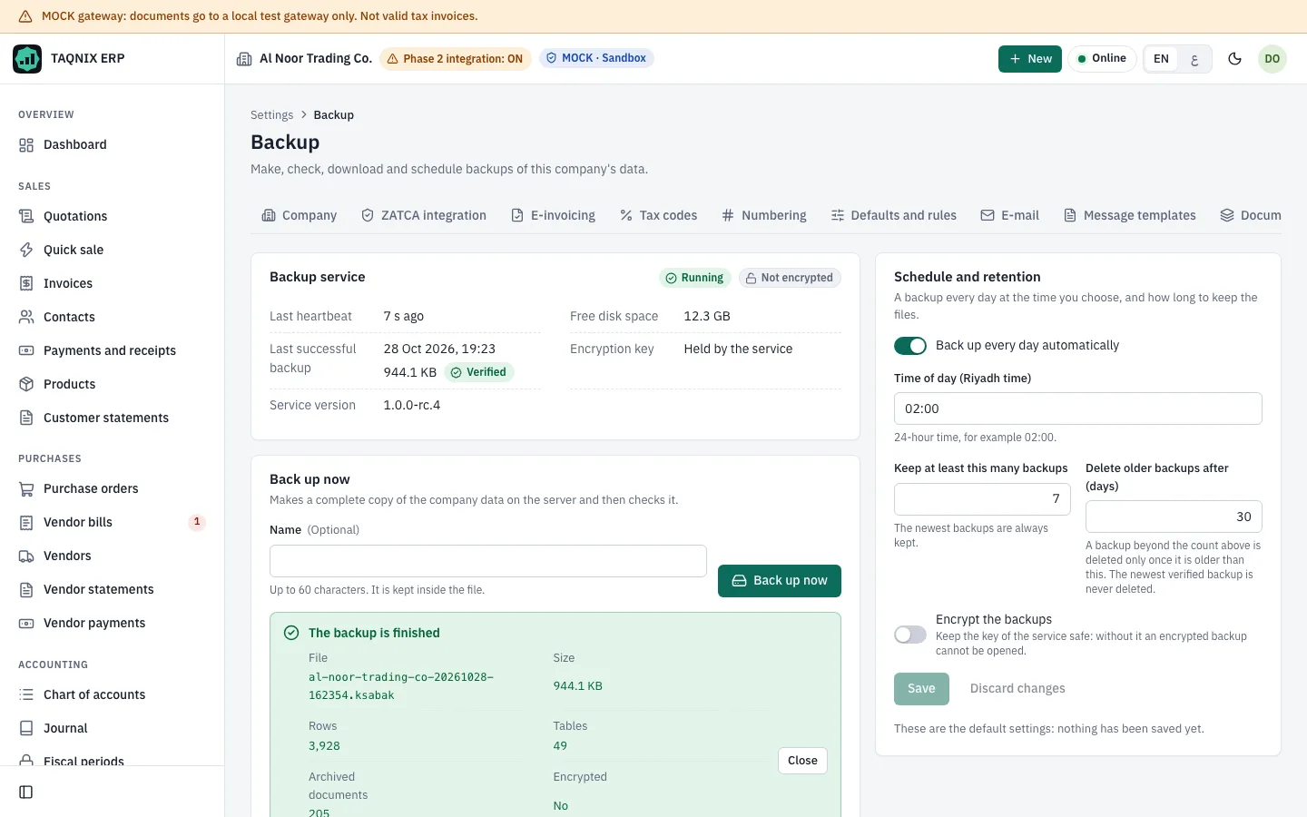The image size is (1307, 817).
Task: Click the Delete older backups after days field
Action: pos(1174,517)
